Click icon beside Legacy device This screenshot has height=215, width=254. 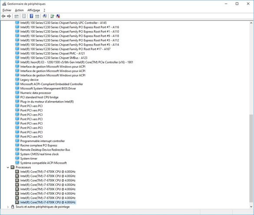tap(17, 79)
